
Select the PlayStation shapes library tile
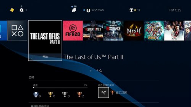[17, 30]
